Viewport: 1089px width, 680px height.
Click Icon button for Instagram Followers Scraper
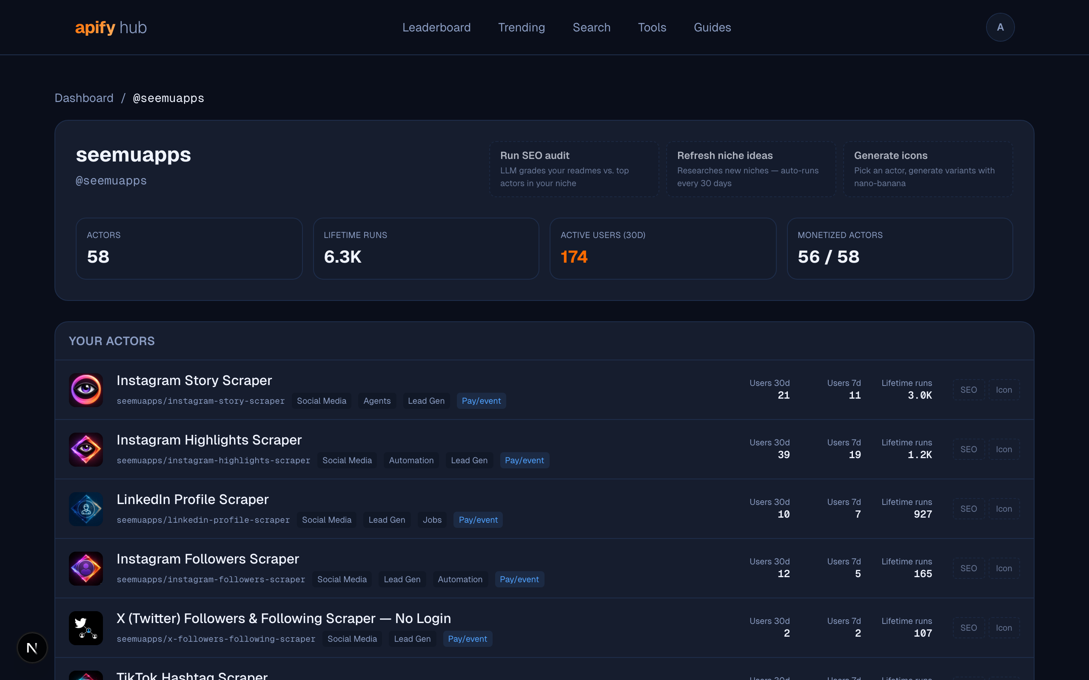pyautogui.click(x=1003, y=569)
